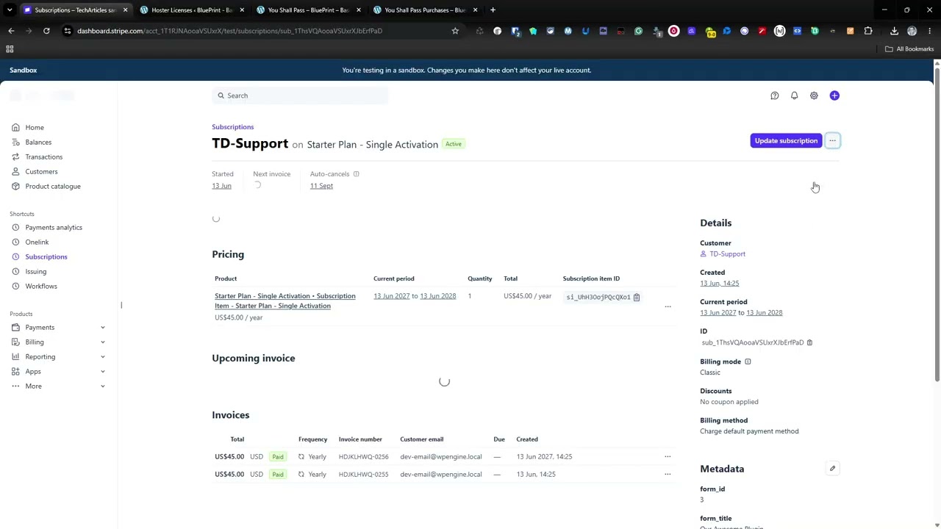Click the 11 Sept auto-cancel date
Screen dimensions: 941x529
[x=321, y=186]
